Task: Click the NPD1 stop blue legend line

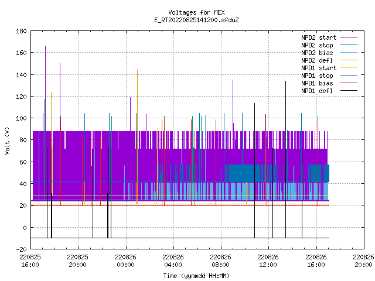Action: [x=349, y=76]
